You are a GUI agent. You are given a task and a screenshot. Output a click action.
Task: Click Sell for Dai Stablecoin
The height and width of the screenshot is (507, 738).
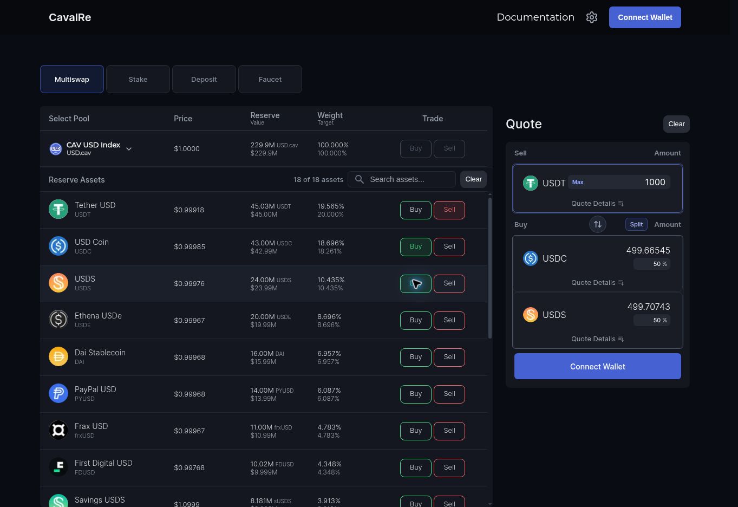pyautogui.click(x=449, y=357)
